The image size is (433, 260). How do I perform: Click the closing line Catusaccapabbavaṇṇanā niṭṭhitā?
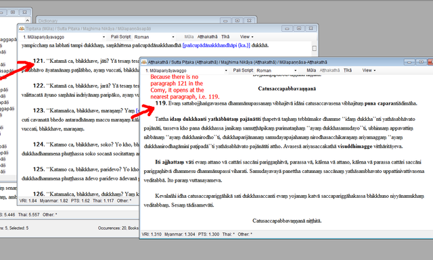[287, 221]
